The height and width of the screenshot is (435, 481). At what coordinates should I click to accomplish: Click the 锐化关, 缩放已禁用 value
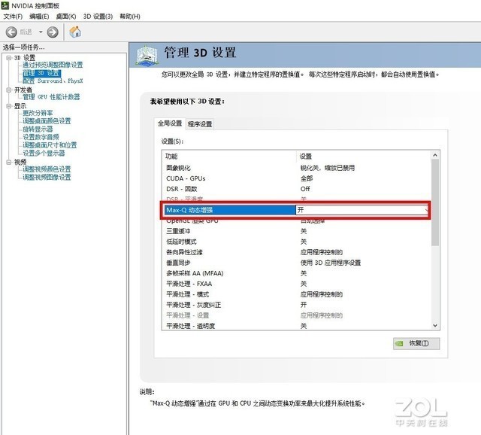pos(328,168)
